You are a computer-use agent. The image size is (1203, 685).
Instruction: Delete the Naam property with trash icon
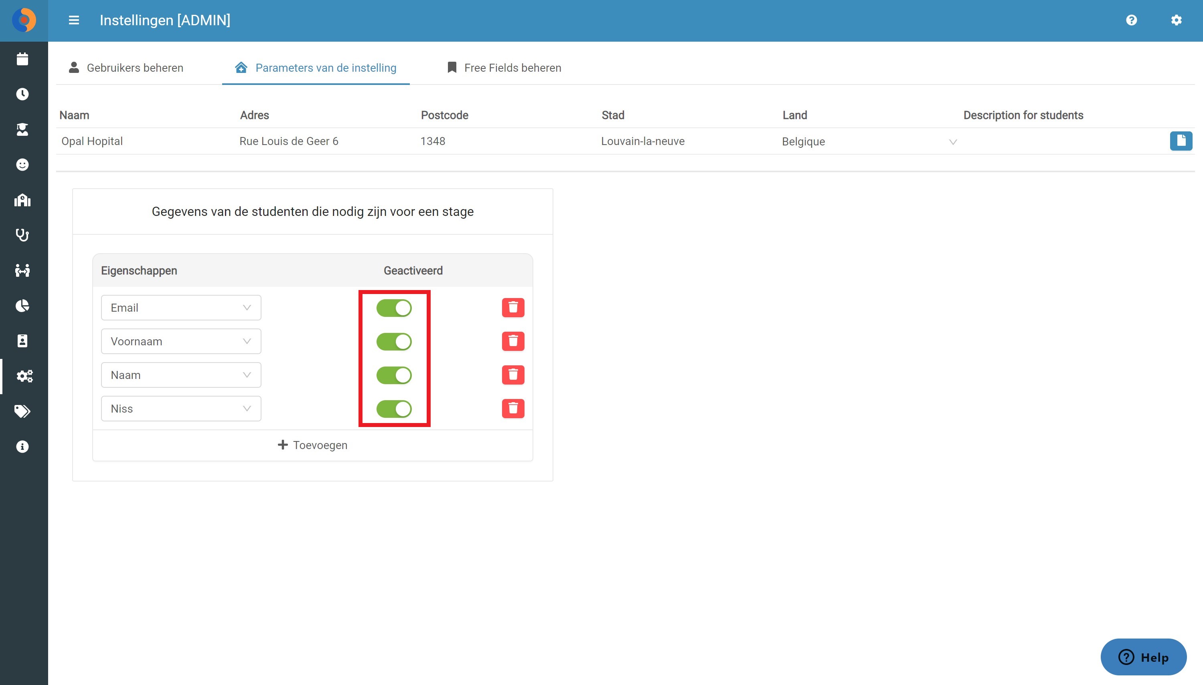pos(513,375)
